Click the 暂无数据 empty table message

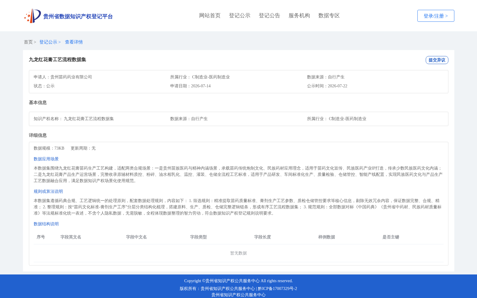coord(238,253)
